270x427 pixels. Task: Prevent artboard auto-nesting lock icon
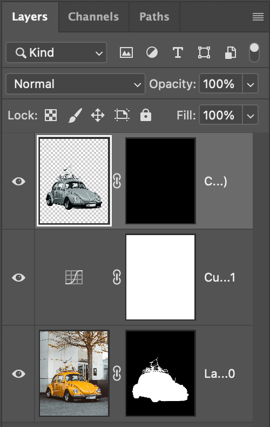[122, 115]
